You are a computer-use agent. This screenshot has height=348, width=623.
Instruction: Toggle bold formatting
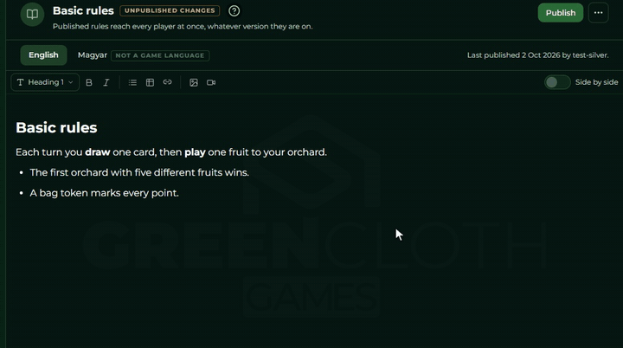pyautogui.click(x=89, y=82)
